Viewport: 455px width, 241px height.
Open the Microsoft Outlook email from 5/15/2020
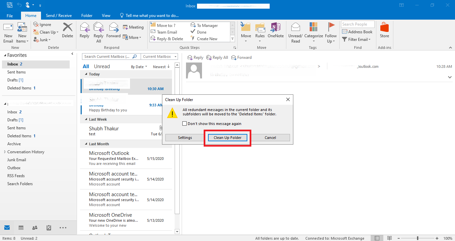(x=126, y=158)
